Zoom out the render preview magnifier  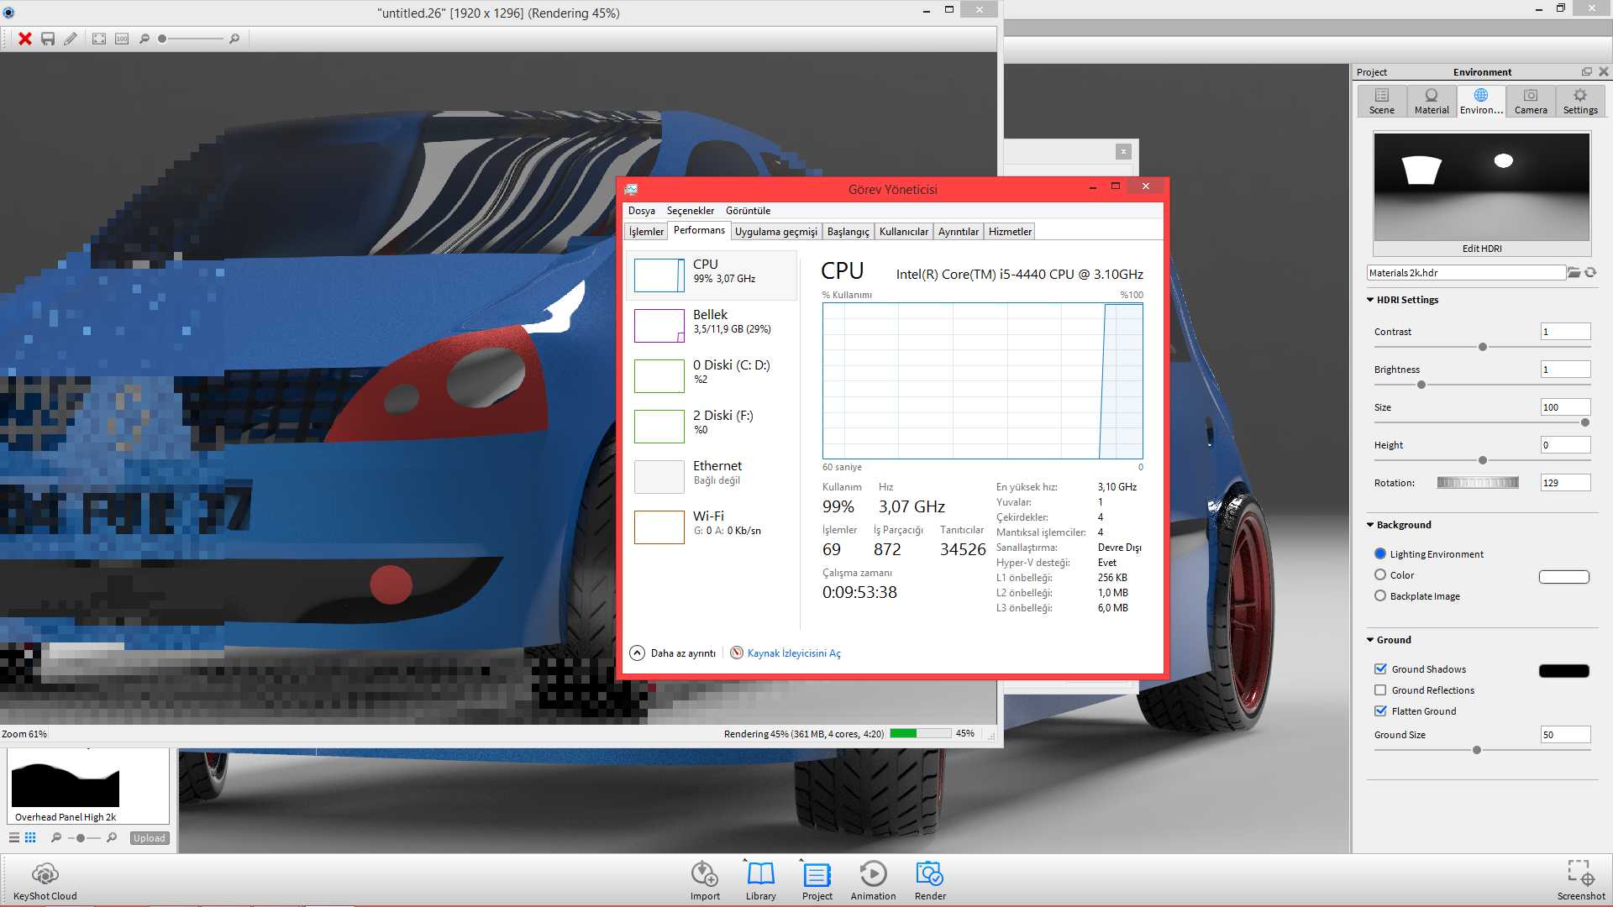tap(144, 39)
